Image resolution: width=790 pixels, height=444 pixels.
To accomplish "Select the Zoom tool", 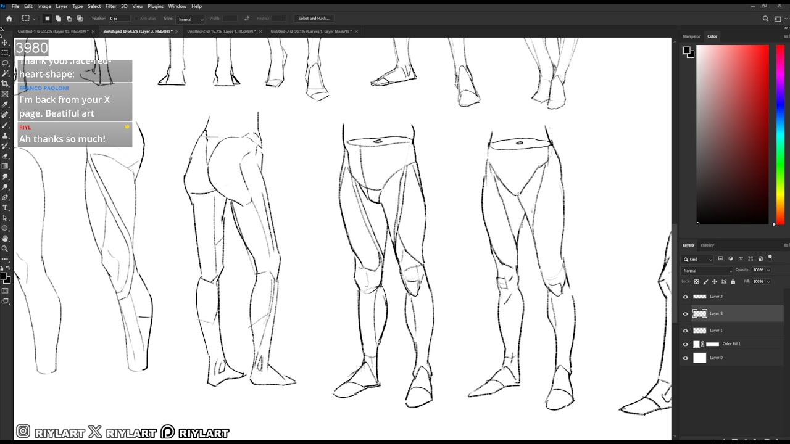I will (5, 249).
